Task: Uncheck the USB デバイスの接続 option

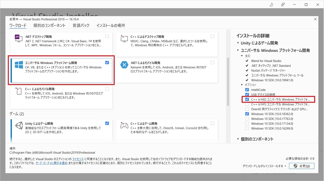Action: point(247,95)
